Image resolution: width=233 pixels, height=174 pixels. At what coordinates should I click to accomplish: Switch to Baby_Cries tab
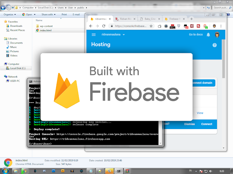(150, 19)
